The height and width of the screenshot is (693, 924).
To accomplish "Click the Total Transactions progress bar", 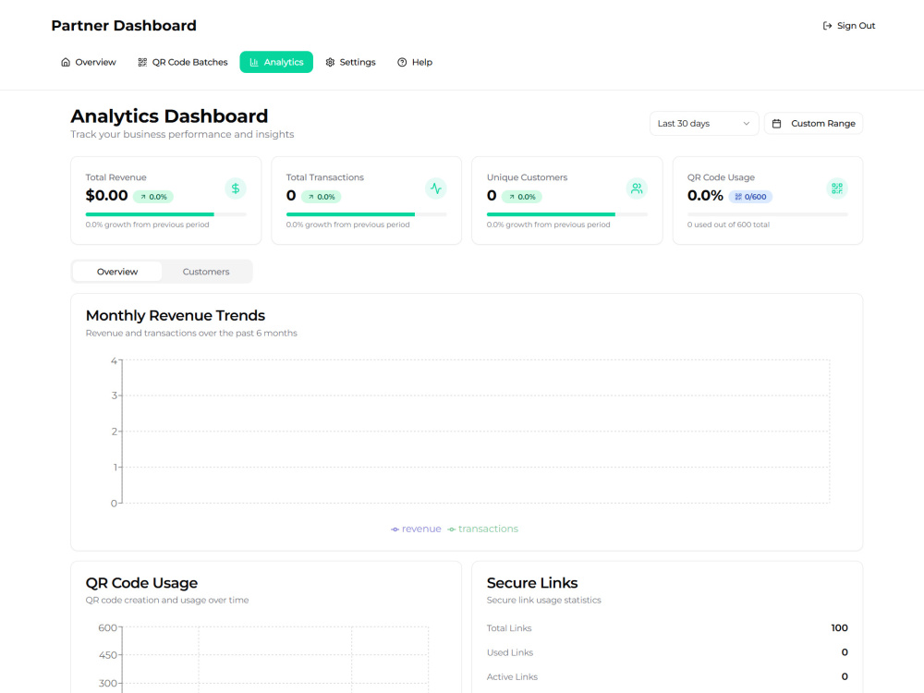I will click(367, 214).
